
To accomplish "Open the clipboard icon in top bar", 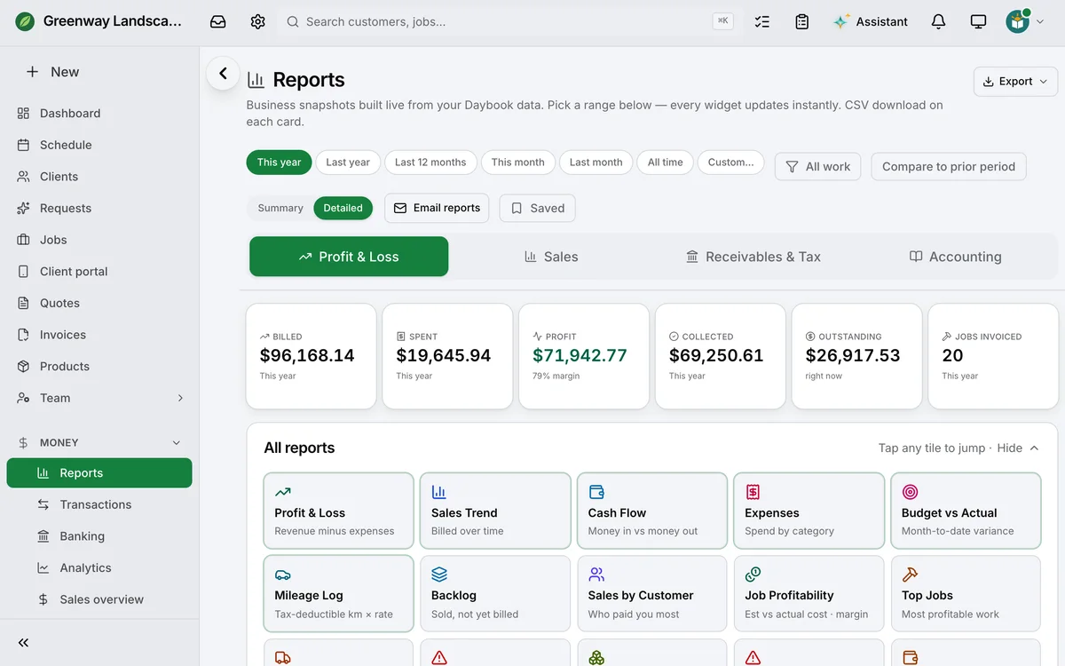I will [802, 21].
